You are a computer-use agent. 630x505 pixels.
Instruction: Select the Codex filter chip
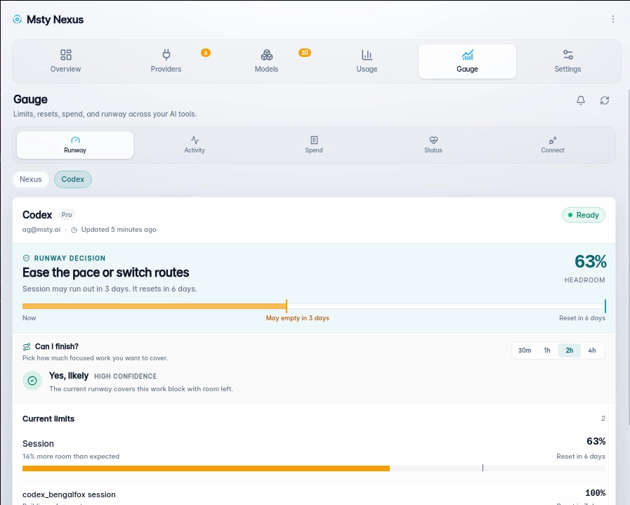click(73, 179)
